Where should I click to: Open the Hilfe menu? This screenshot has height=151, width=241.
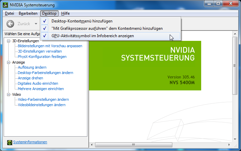click(x=66, y=13)
